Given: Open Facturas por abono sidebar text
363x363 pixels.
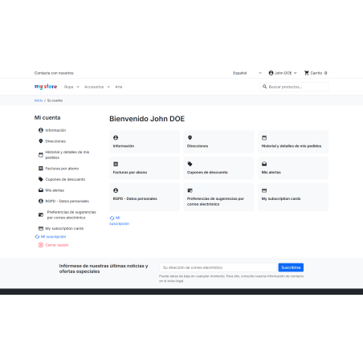Looking at the screenshot, I should click(x=62, y=169).
